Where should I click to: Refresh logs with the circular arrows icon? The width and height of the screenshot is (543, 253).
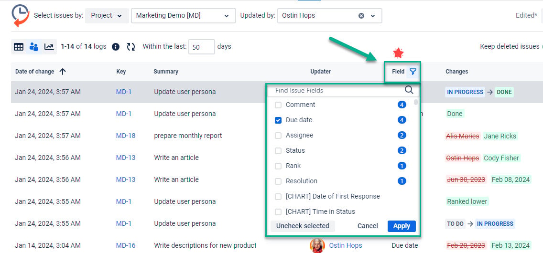pos(131,47)
